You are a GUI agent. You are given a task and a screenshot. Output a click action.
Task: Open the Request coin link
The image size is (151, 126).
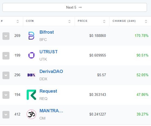click(x=48, y=91)
